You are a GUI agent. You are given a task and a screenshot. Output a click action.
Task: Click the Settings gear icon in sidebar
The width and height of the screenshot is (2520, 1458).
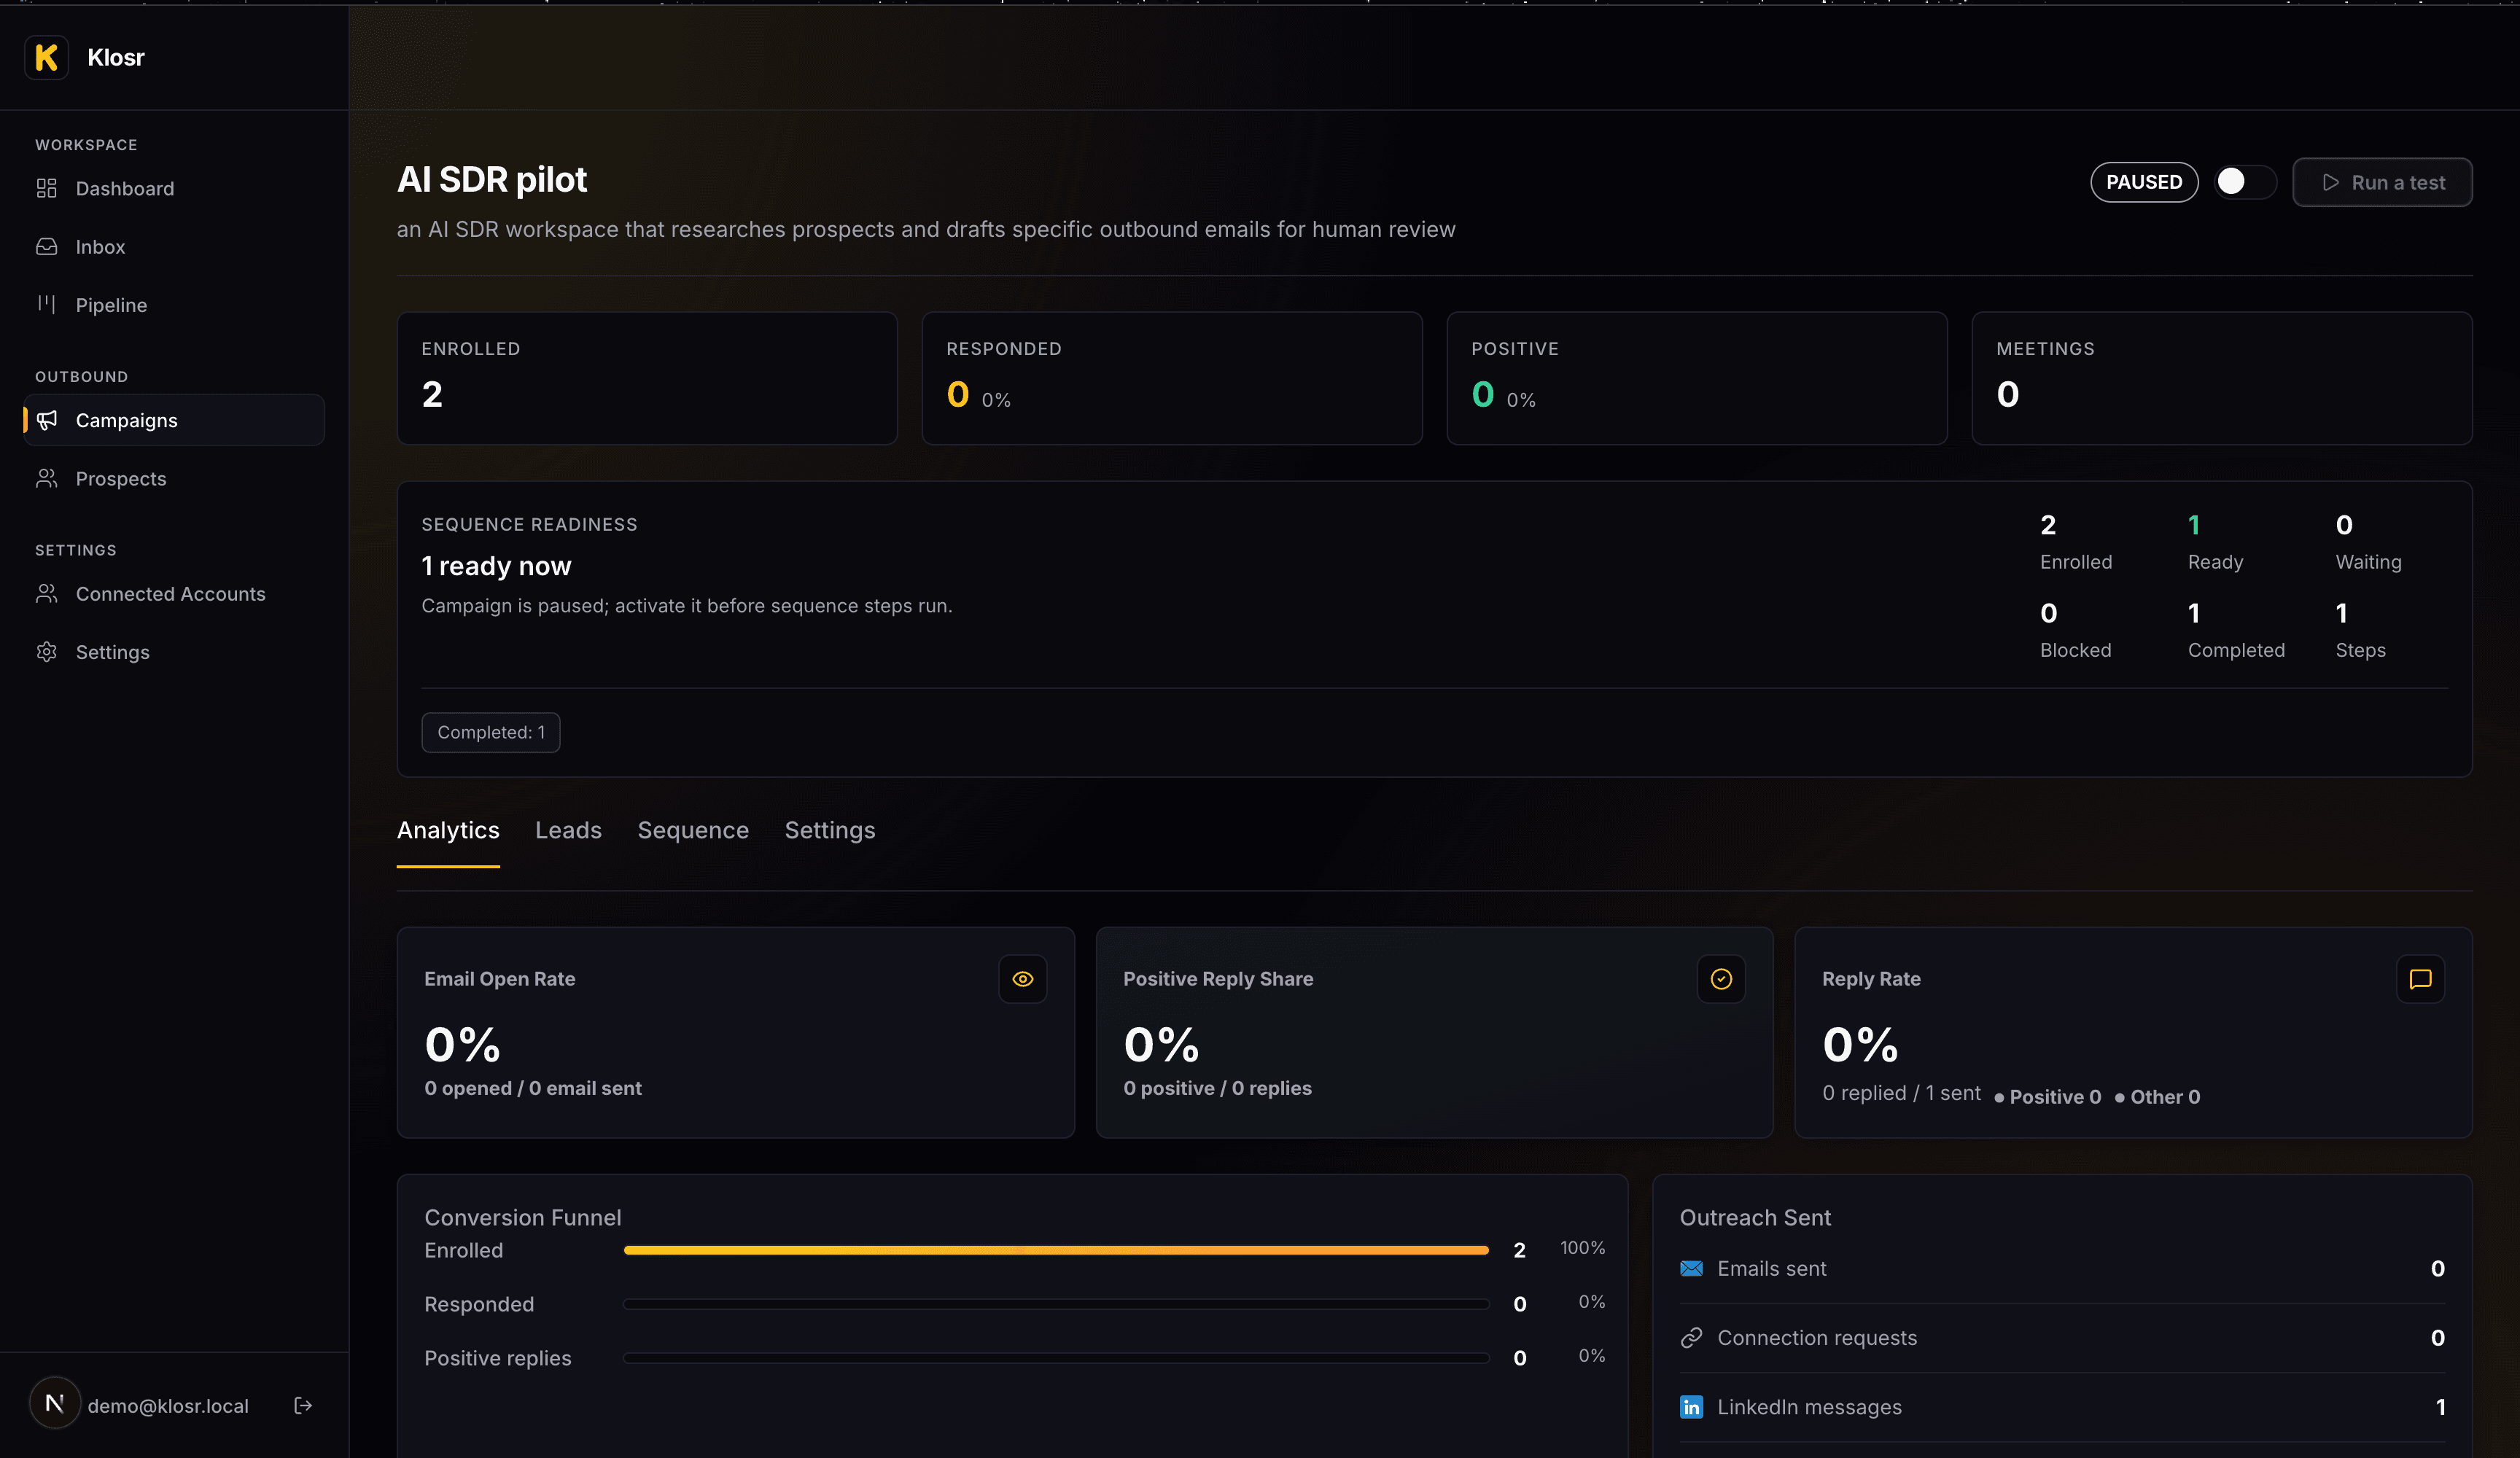(47, 651)
